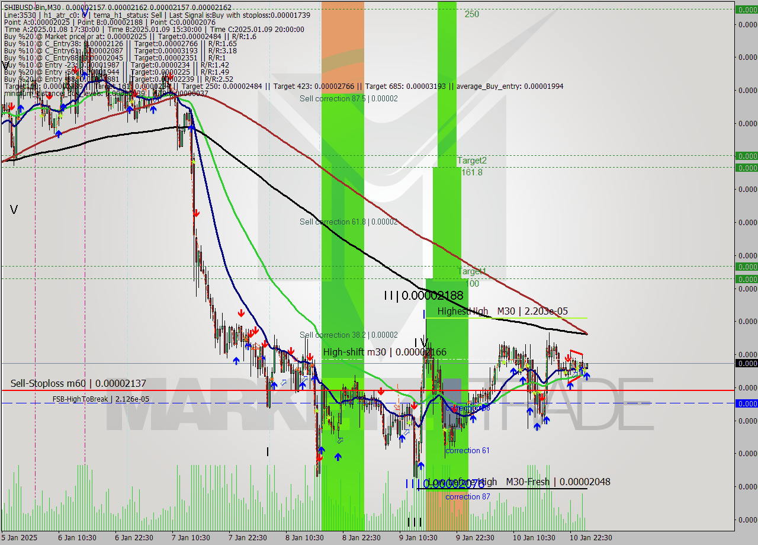
Task: Click the 8 Jan 22:30 time label
Action: click(361, 538)
